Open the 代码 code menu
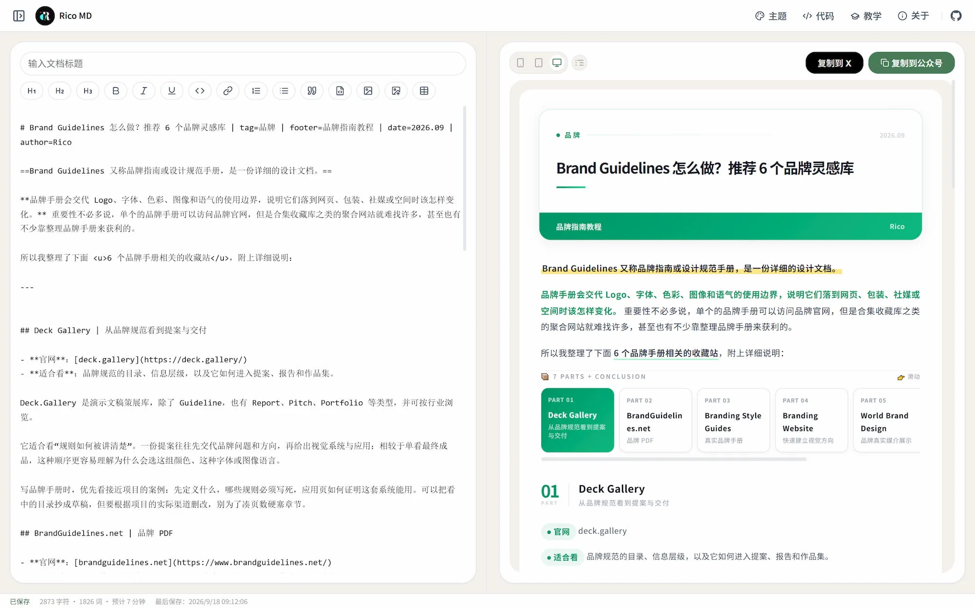 click(x=818, y=16)
